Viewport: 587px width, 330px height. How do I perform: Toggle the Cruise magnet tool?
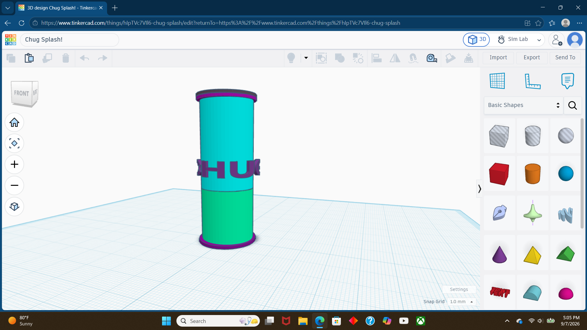click(413, 58)
